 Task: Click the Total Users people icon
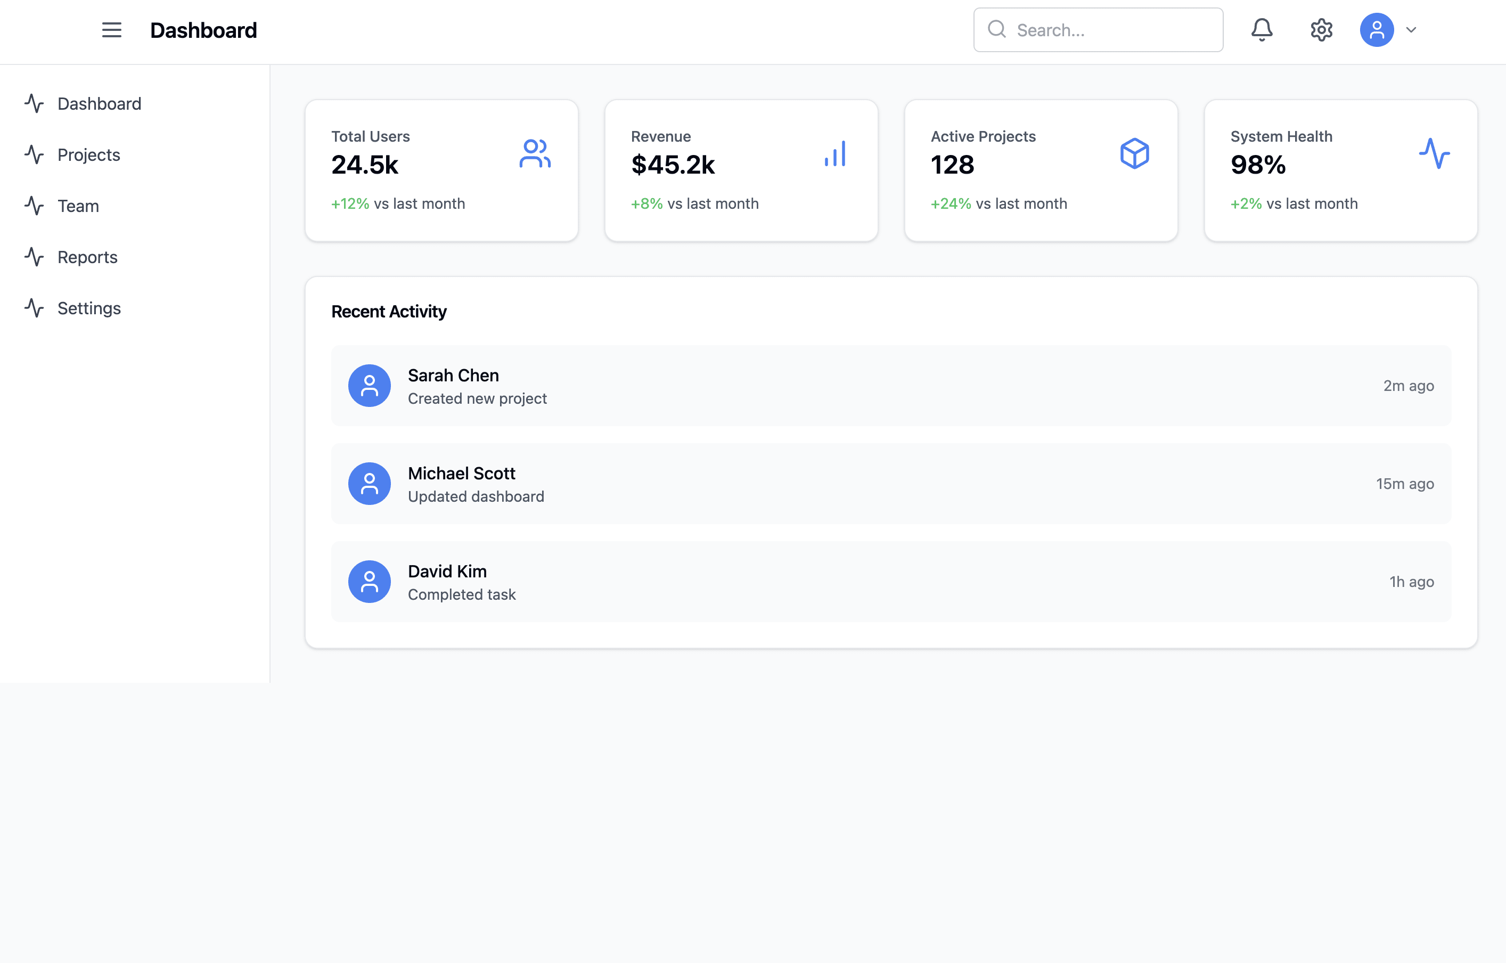point(535,154)
